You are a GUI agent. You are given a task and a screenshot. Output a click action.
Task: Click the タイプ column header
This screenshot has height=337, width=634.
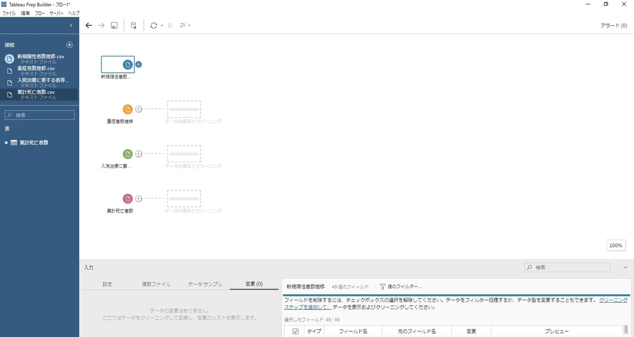(x=314, y=331)
